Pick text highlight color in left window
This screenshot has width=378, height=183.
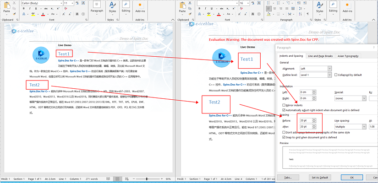click(33, 14)
